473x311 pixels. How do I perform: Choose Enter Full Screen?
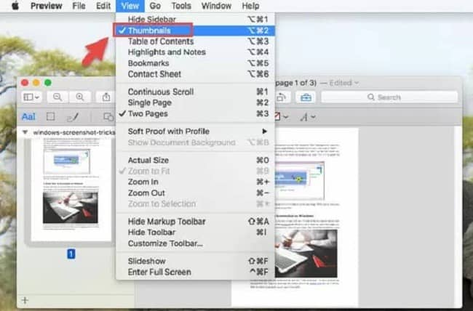pyautogui.click(x=195, y=272)
